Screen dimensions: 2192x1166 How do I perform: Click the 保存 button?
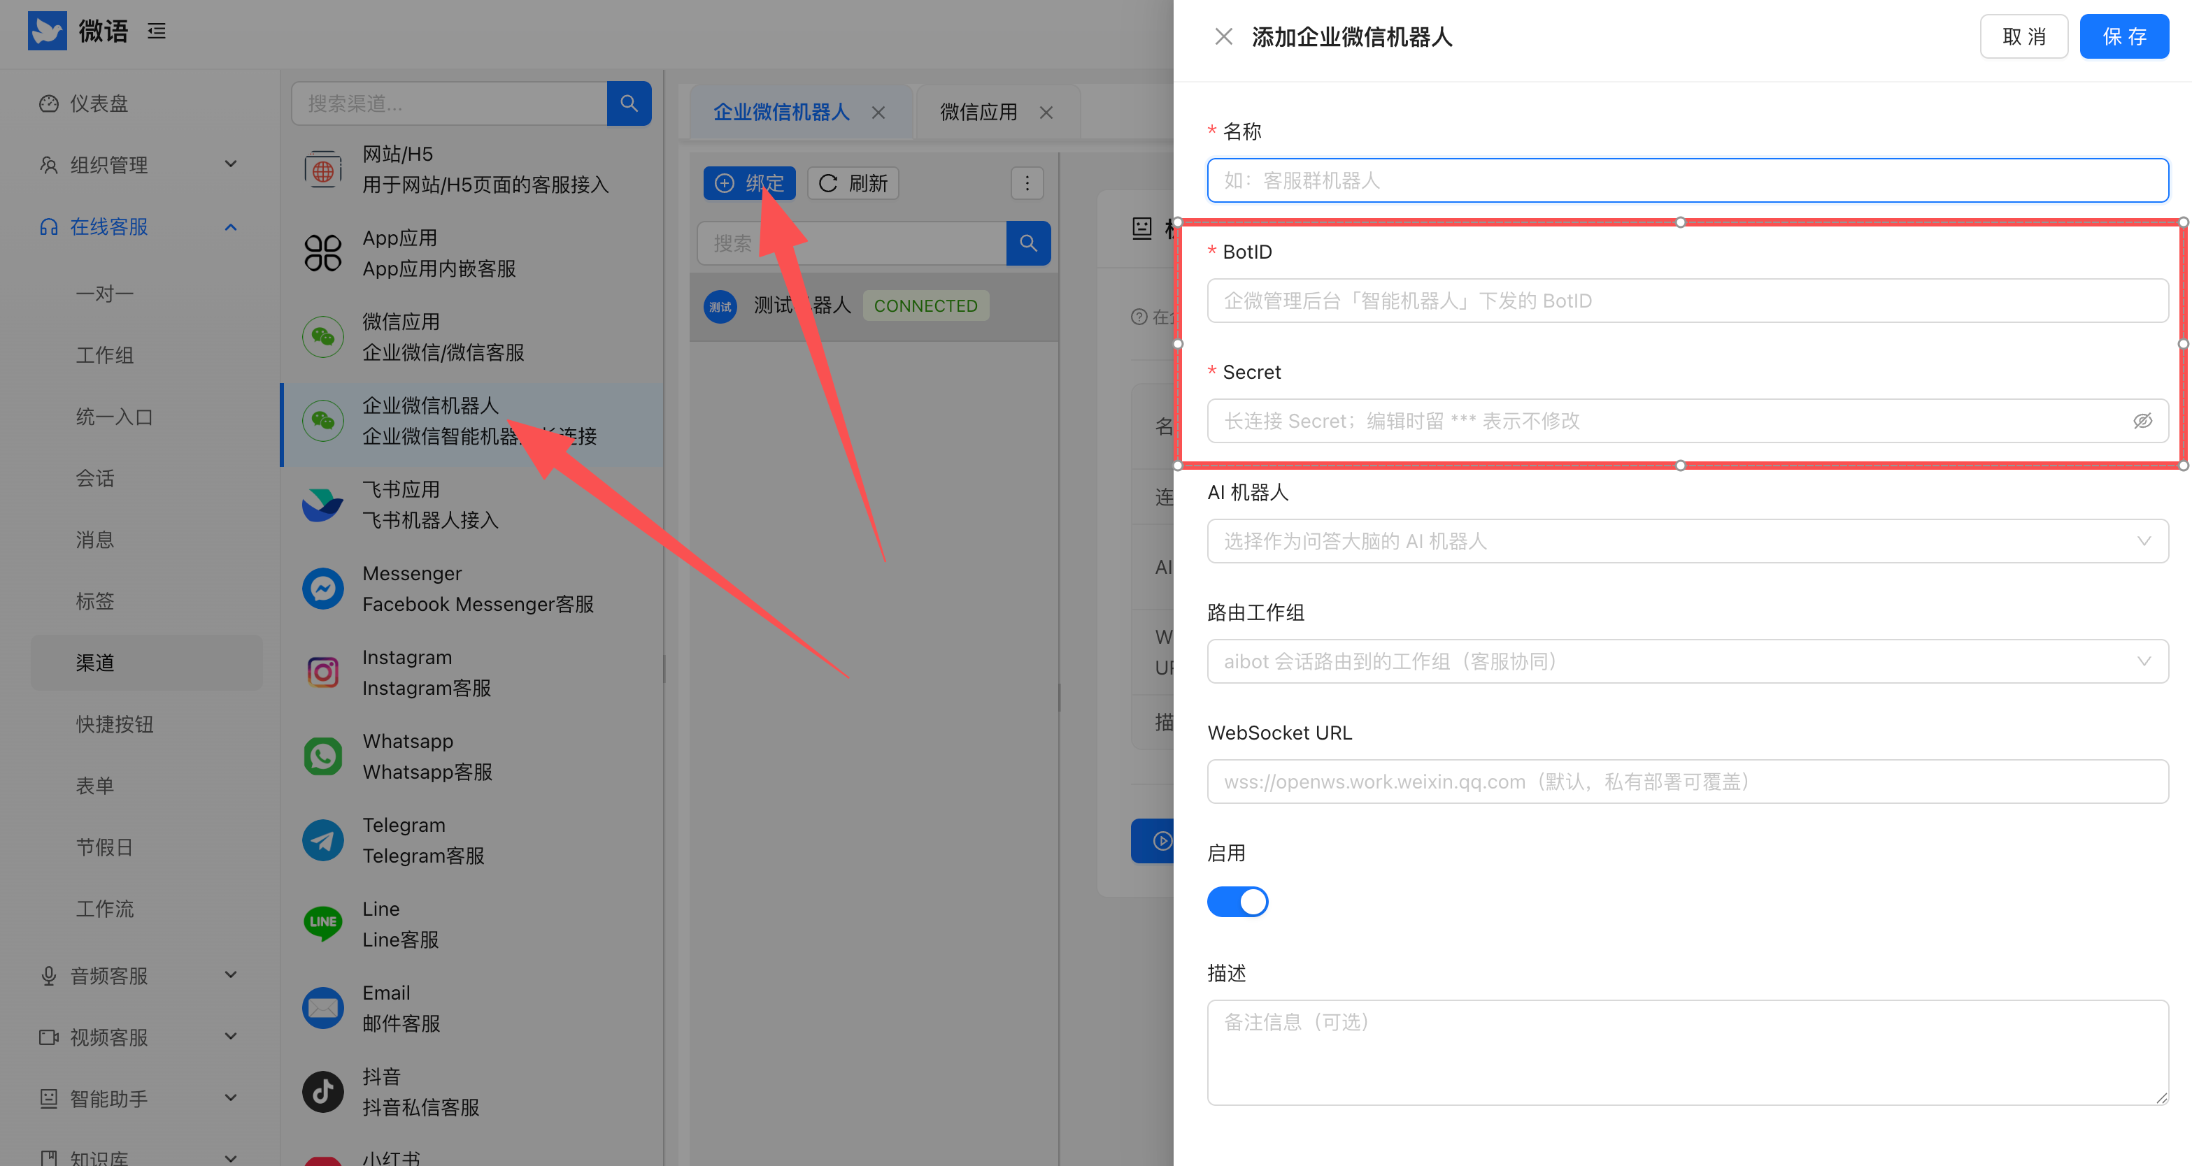[2124, 36]
